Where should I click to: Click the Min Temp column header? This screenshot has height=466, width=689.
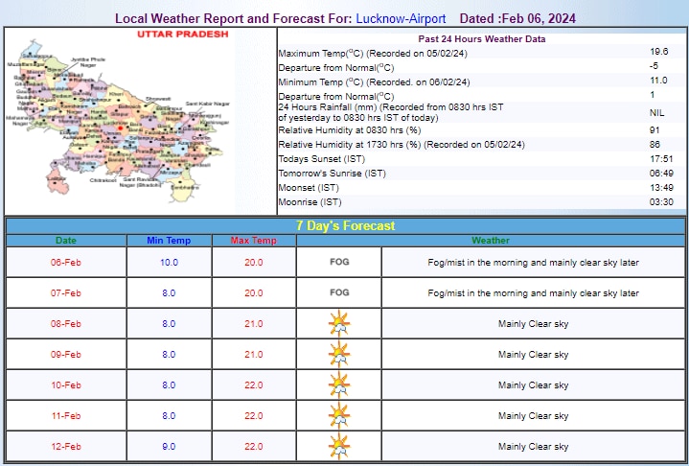tap(169, 241)
